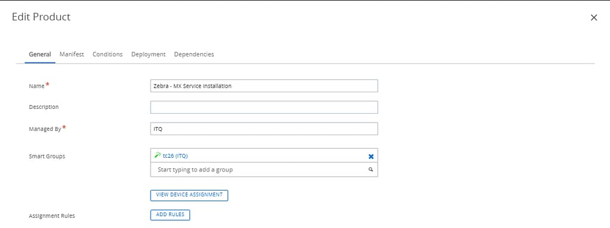
Task: Click the Edit Product title
Action: tap(41, 17)
